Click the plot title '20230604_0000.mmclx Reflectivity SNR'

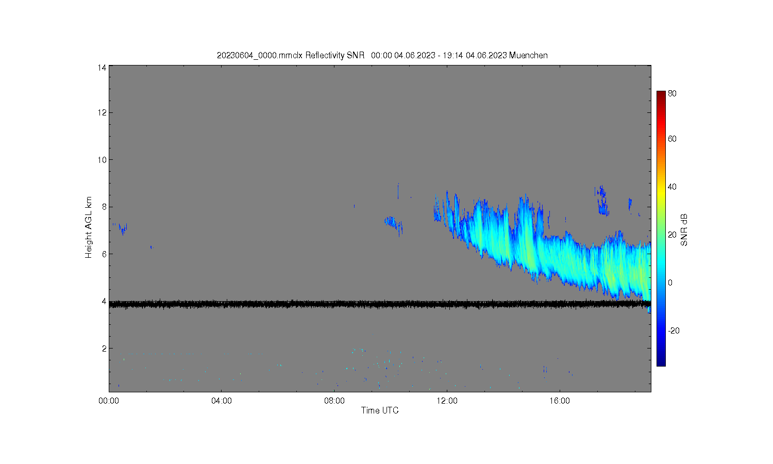pos(291,56)
